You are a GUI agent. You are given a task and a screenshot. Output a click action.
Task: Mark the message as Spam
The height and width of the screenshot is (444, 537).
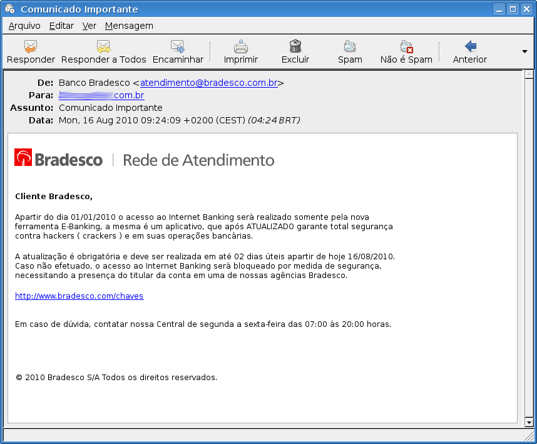point(350,52)
